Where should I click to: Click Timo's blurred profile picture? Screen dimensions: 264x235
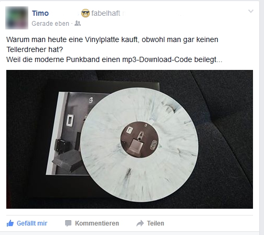click(17, 18)
